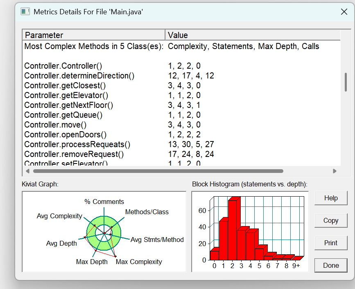Click the 'Avg Stmts/Method' axis label
The height and width of the screenshot is (289, 355).
157,240
